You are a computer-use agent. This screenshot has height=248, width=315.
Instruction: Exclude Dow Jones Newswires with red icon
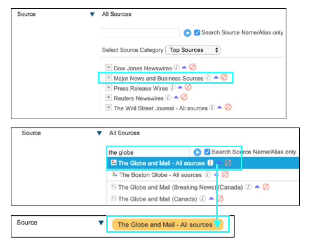[x=192, y=67]
